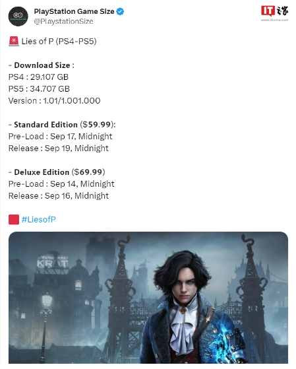Click the Download Size heading text
The image size is (296, 369).
click(x=42, y=65)
